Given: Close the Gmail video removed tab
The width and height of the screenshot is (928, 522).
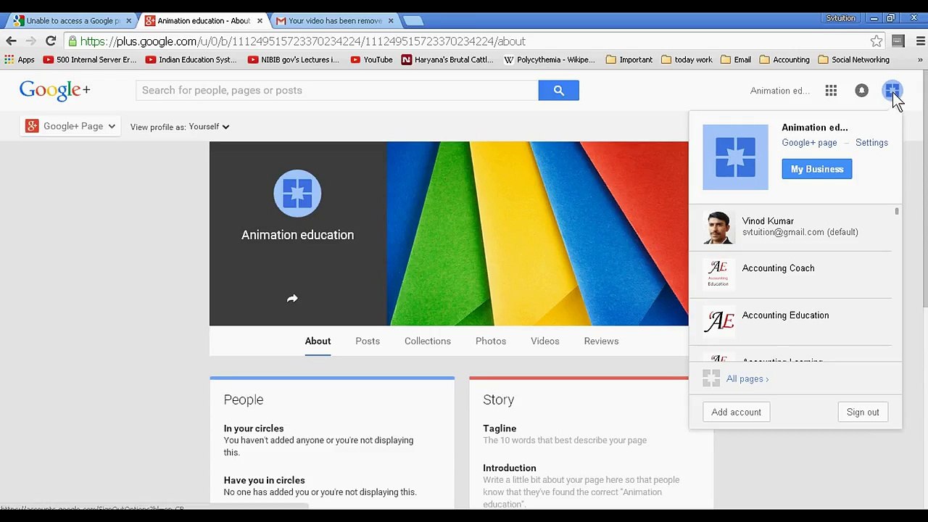Looking at the screenshot, I should 391,21.
